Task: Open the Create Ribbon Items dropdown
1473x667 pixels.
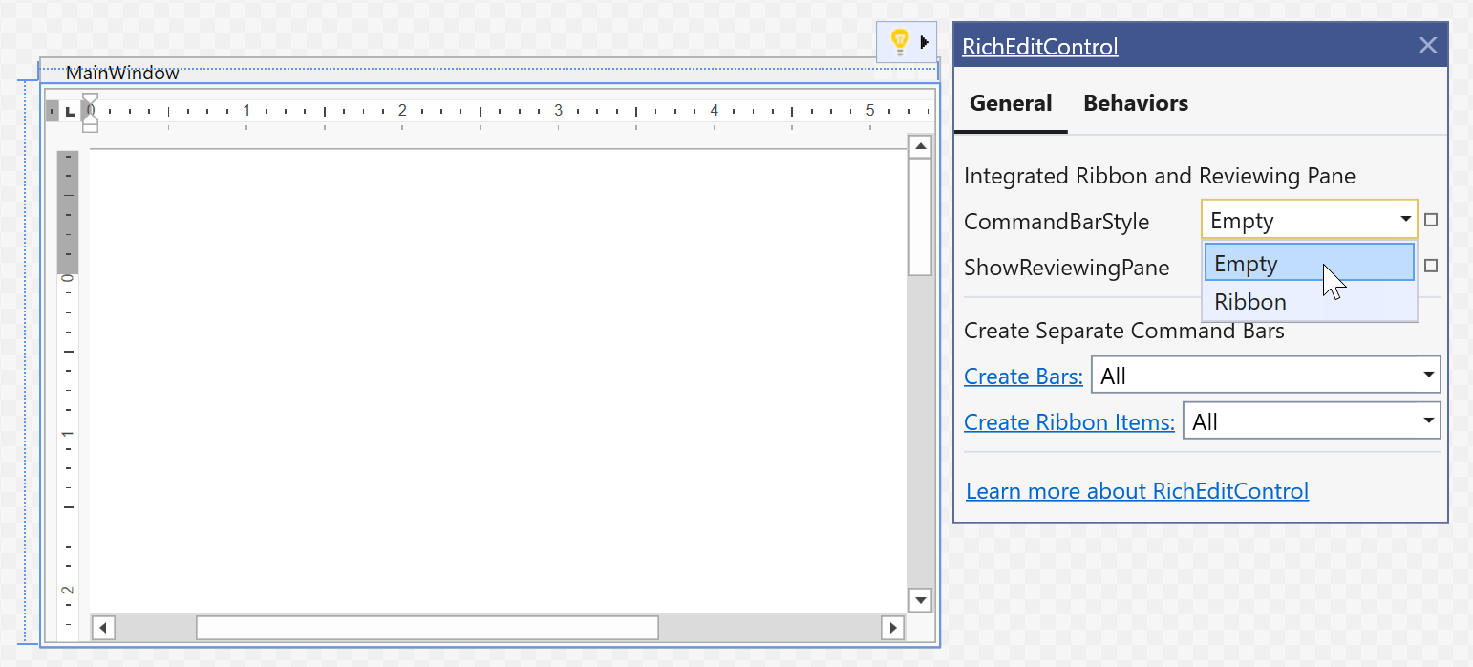Action: tap(1428, 420)
